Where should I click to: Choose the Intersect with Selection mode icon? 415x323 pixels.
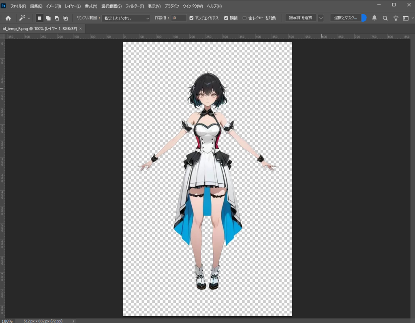(65, 18)
